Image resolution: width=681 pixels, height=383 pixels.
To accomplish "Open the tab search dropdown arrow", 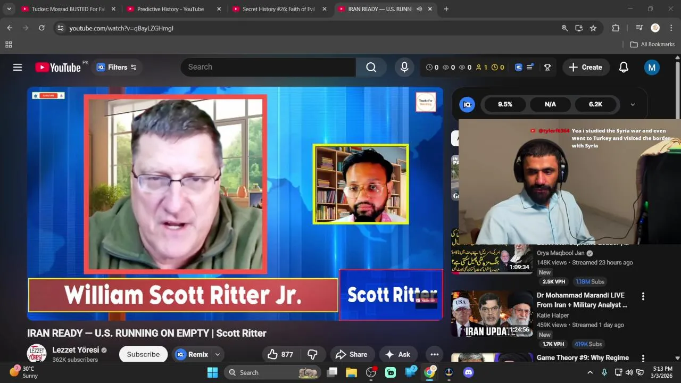I will [x=9, y=9].
